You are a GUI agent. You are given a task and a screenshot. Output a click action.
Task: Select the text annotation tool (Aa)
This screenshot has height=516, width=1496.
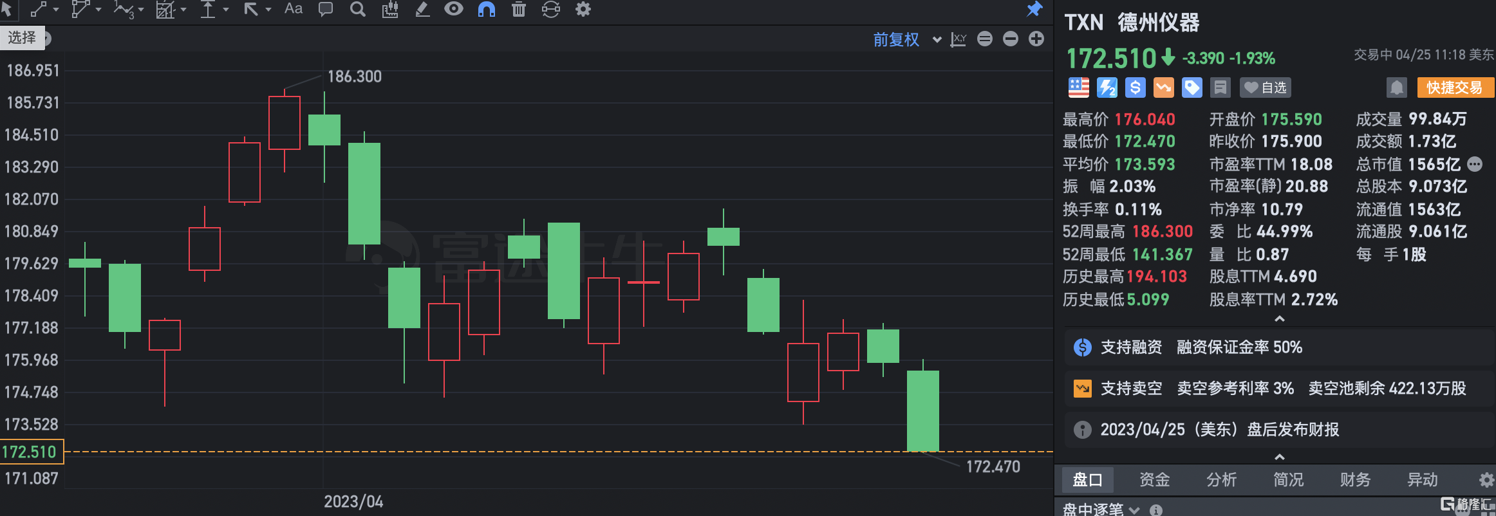point(294,9)
